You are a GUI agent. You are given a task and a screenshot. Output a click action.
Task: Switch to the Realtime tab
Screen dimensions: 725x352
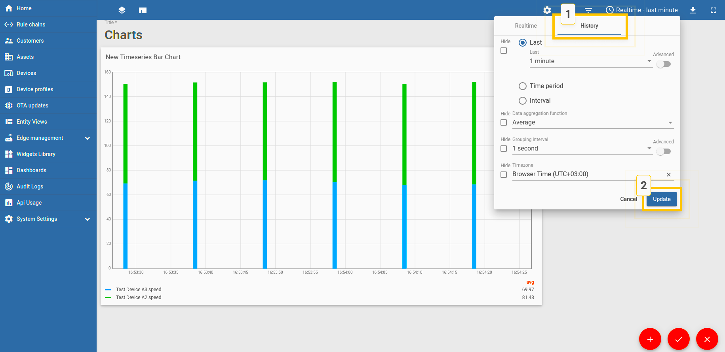526,26
